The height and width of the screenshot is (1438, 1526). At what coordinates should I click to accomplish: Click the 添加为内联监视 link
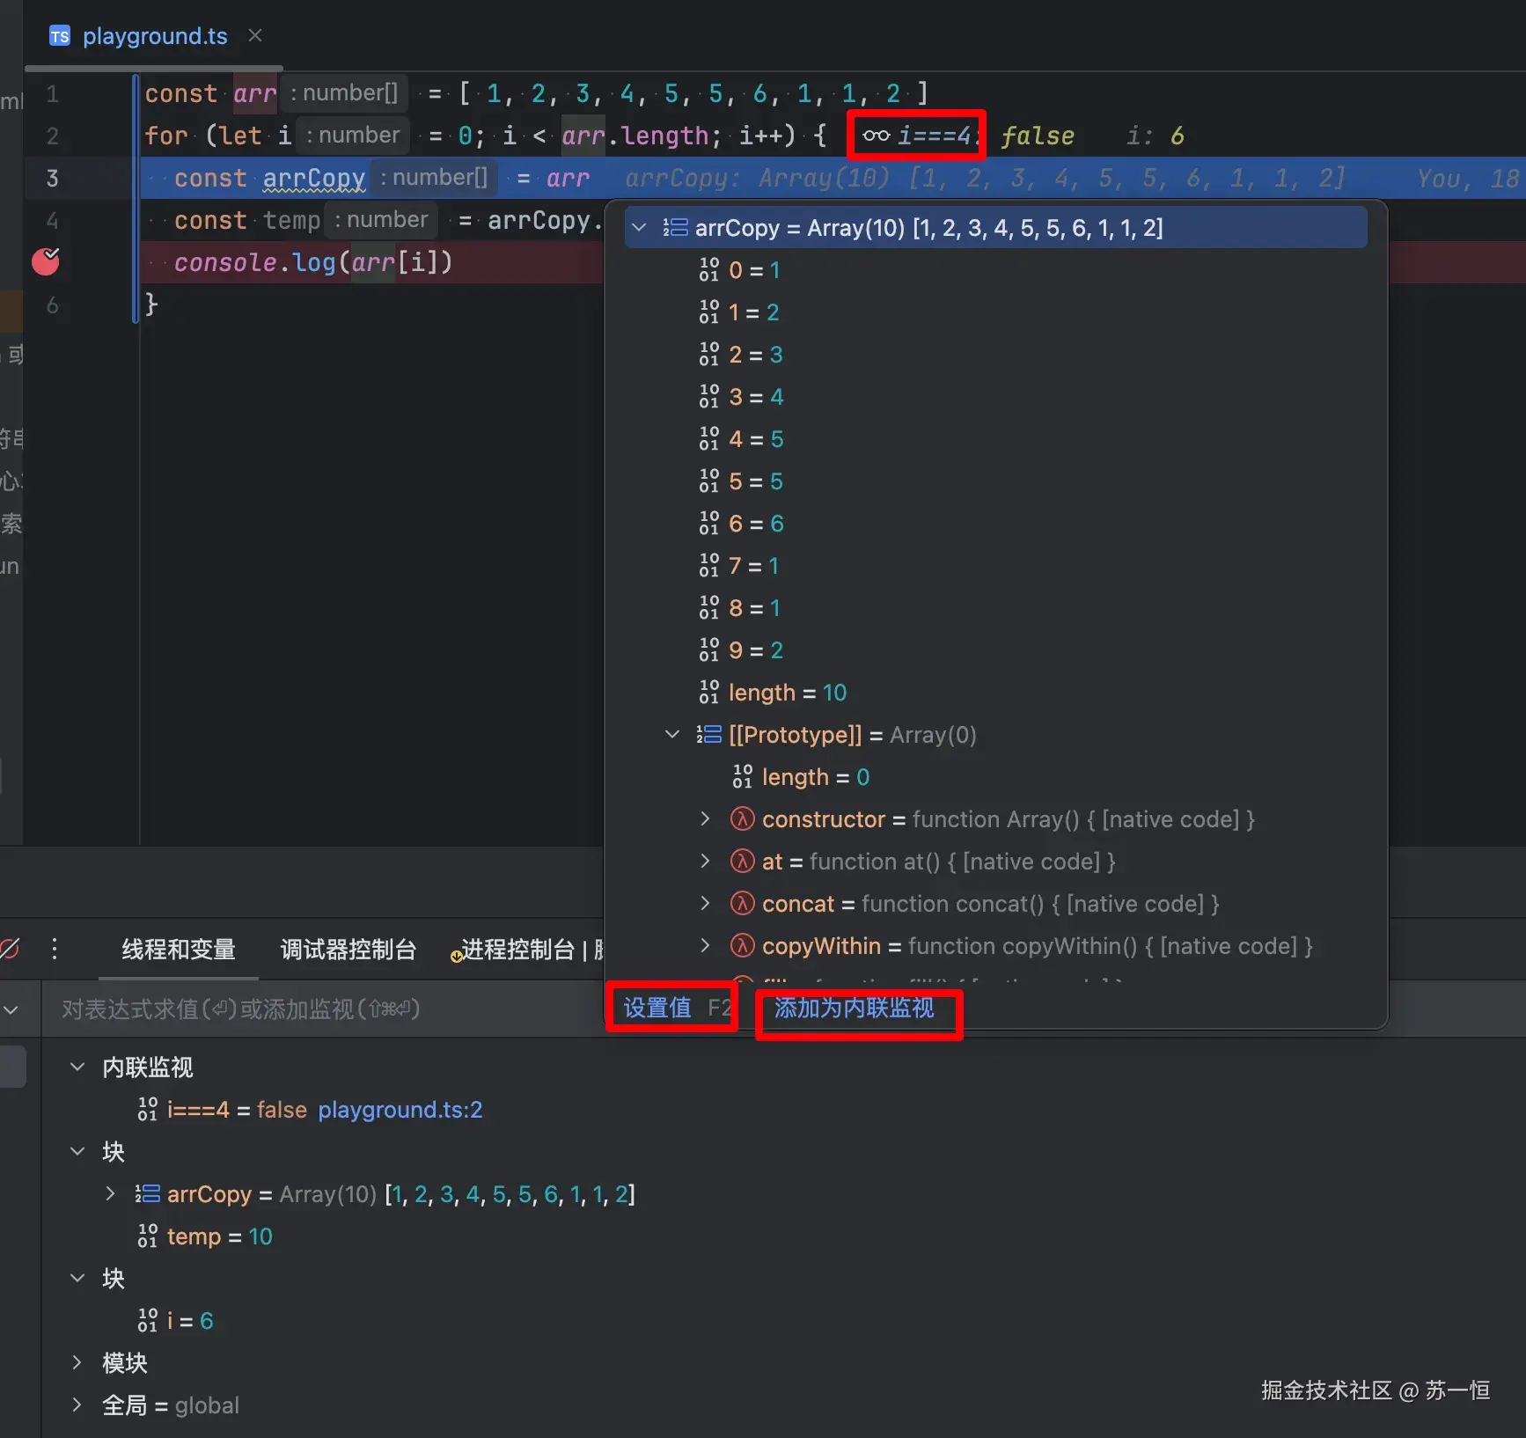(854, 1008)
